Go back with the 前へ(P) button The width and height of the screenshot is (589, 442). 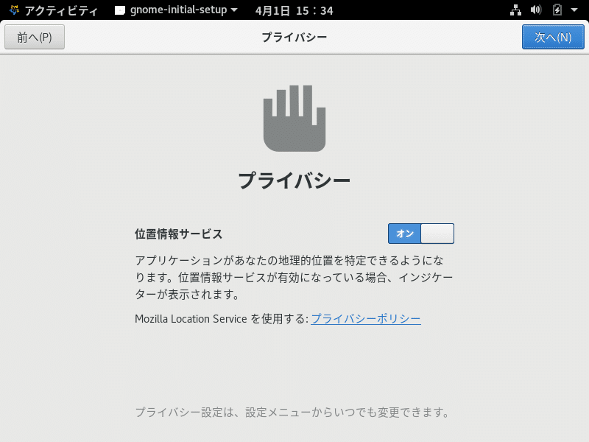click(x=35, y=37)
